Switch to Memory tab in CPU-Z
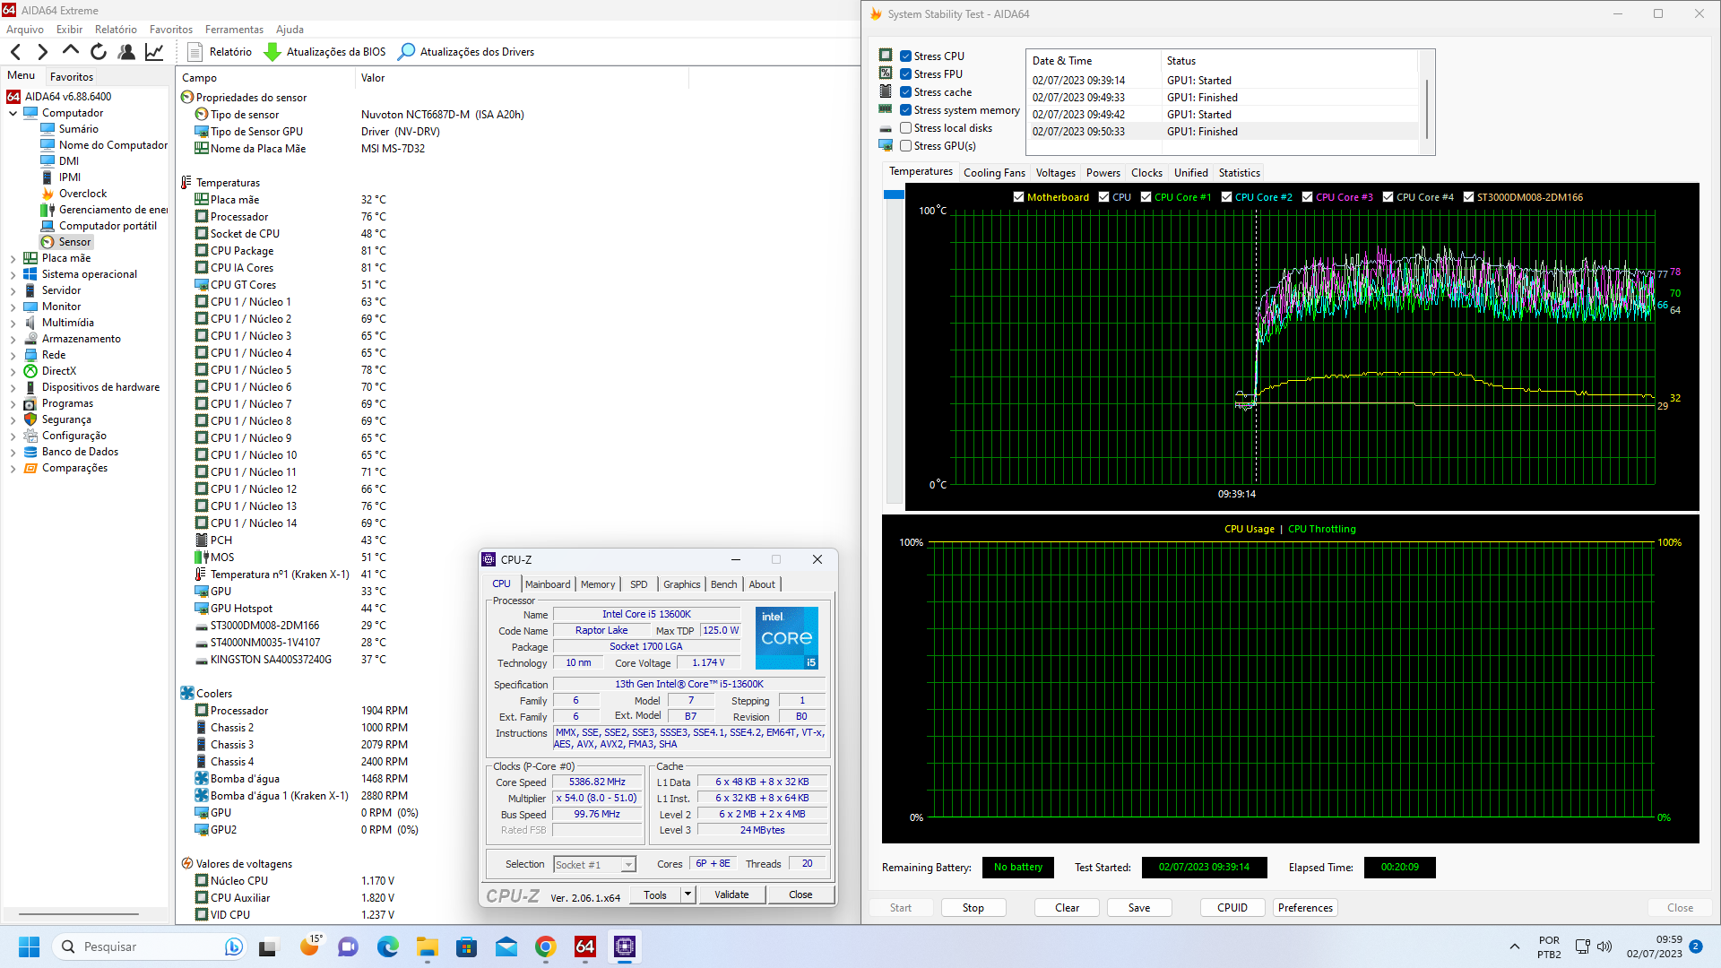The height and width of the screenshot is (968, 1721). pyautogui.click(x=598, y=584)
